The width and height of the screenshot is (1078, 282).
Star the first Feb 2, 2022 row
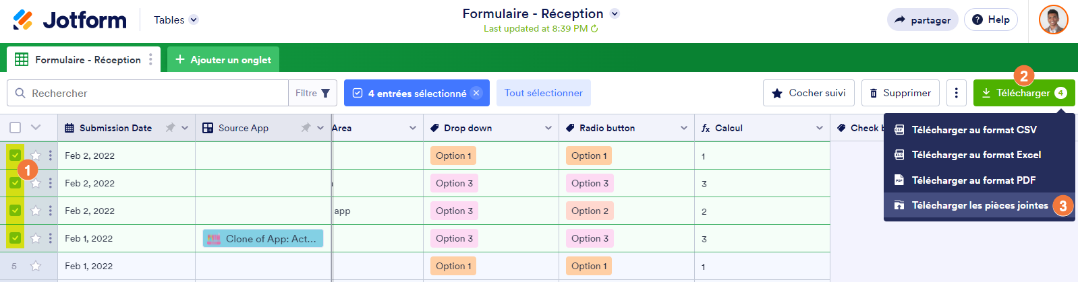tap(36, 155)
